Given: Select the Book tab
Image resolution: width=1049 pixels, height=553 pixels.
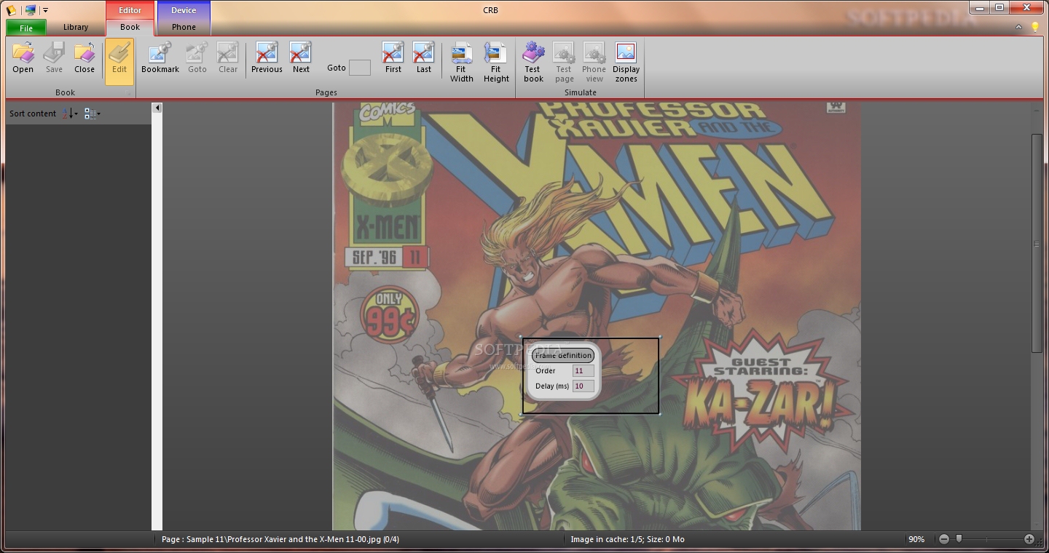Looking at the screenshot, I should (130, 27).
